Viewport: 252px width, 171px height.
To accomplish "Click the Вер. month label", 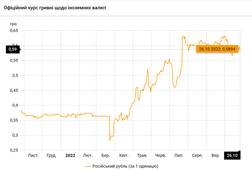I will point(216,156).
